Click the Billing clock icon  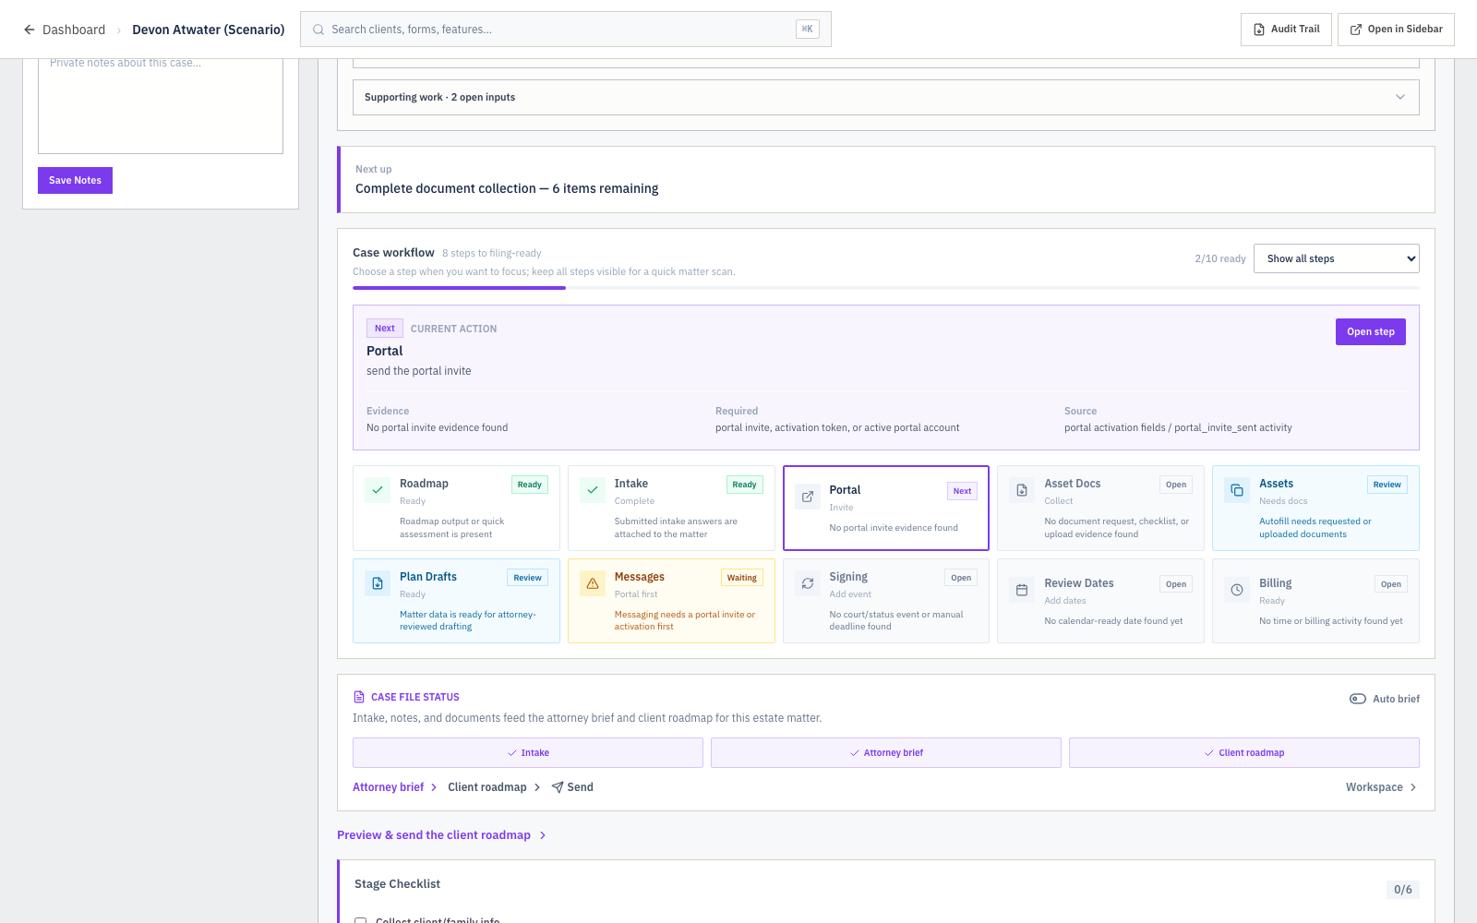(x=1237, y=590)
